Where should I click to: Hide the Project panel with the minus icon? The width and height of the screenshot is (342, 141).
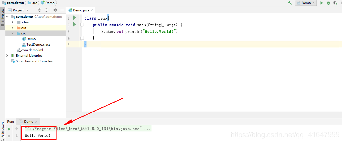[62, 10]
